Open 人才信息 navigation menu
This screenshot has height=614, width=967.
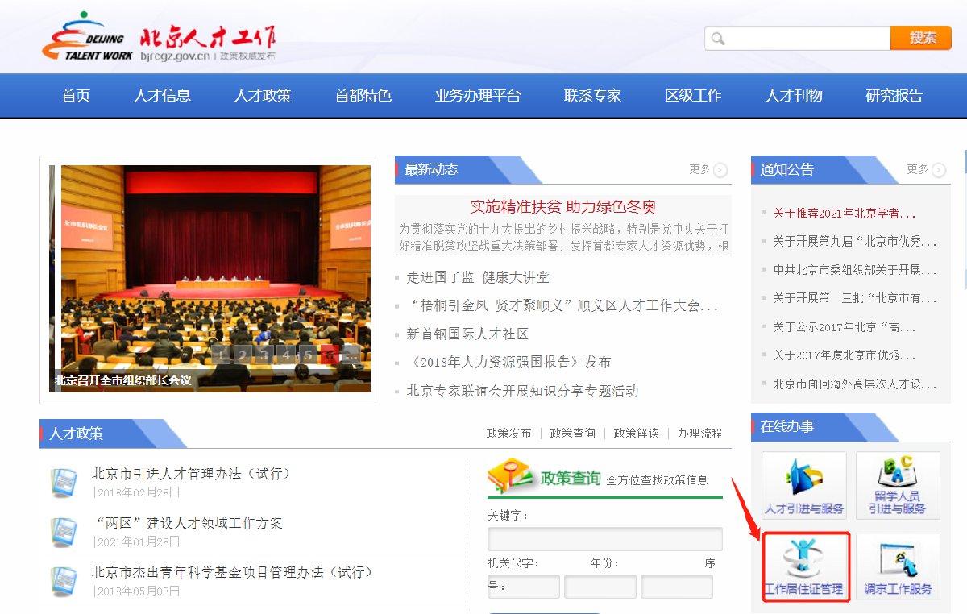(162, 96)
